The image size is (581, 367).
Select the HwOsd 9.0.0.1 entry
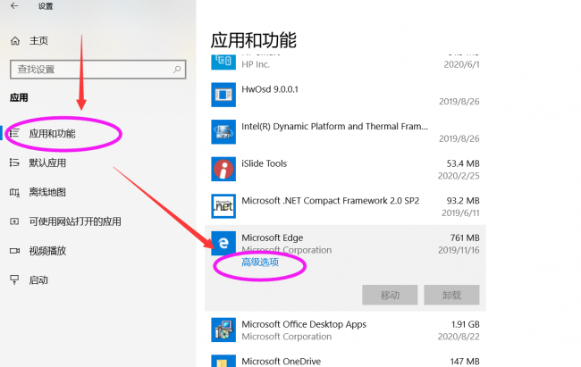pyautogui.click(x=270, y=89)
